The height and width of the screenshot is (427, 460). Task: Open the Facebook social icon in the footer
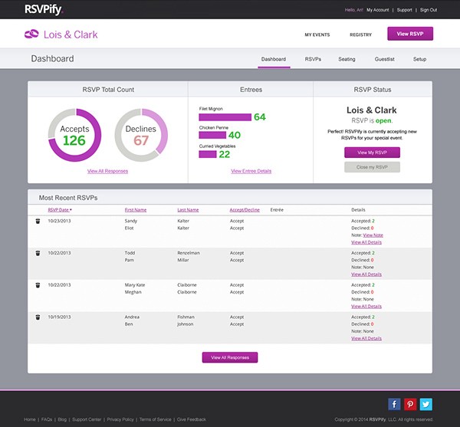tap(393, 404)
